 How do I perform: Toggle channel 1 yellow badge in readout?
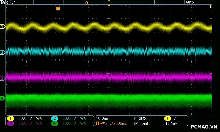(10, 118)
